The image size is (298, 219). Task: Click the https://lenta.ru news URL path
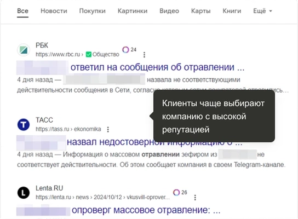(x=102, y=197)
